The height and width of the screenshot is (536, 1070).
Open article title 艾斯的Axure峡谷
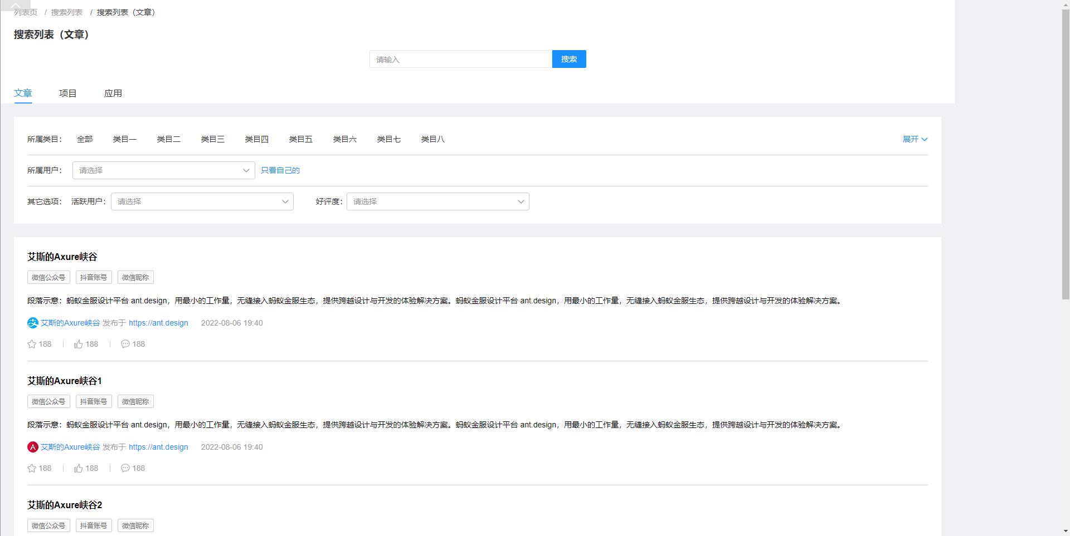62,257
